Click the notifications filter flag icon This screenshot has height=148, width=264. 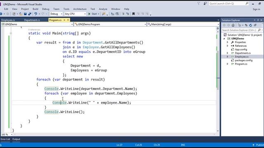click(x=199, y=4)
